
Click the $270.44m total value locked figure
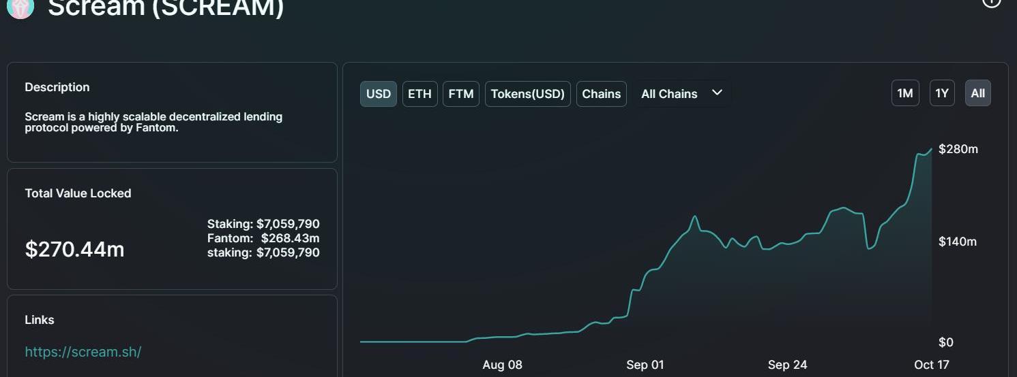[x=75, y=250]
